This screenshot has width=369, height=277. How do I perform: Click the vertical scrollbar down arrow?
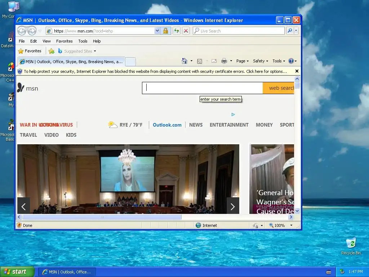pyautogui.click(x=297, y=211)
